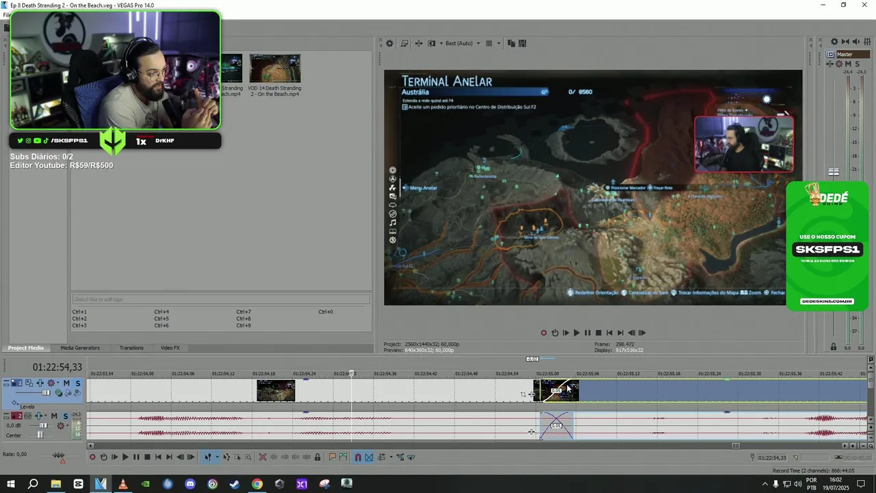Open video preview properties gear icon
876x493 pixels.
click(x=389, y=43)
